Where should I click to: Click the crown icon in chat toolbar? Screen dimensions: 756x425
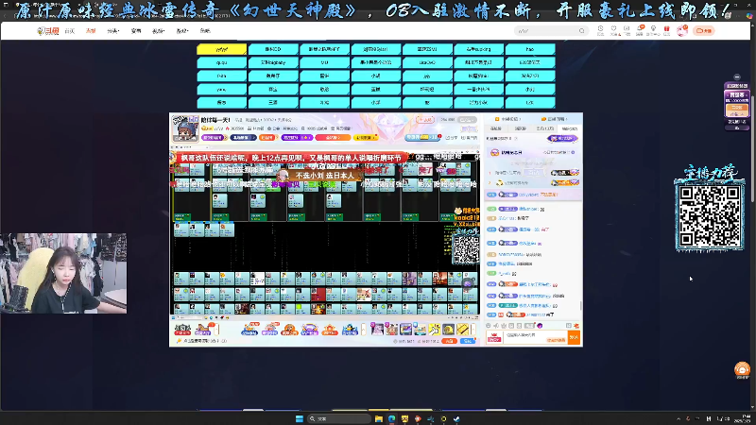pos(504,326)
